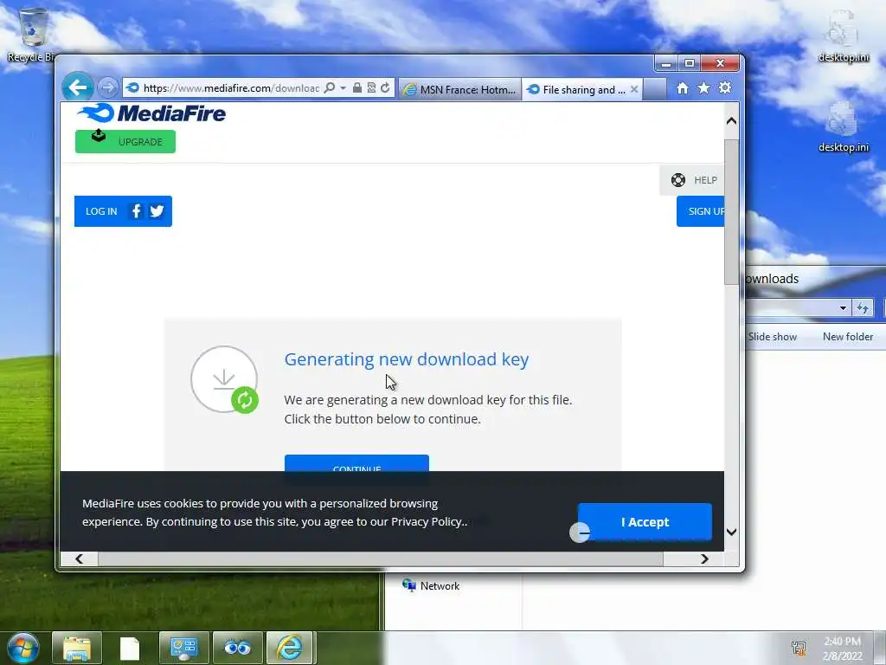Open Explorer address dropdown arrow

point(843,308)
